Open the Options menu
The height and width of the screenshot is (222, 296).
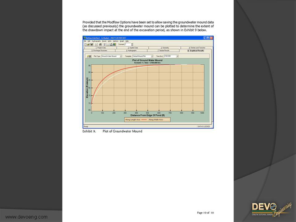pos(115,41)
